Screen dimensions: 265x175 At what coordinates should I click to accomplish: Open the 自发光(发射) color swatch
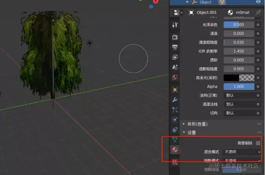point(239,78)
